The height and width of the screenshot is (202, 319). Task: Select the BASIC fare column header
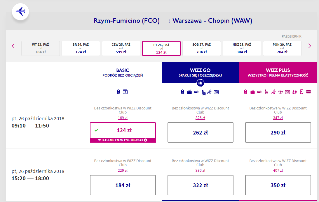(123, 72)
